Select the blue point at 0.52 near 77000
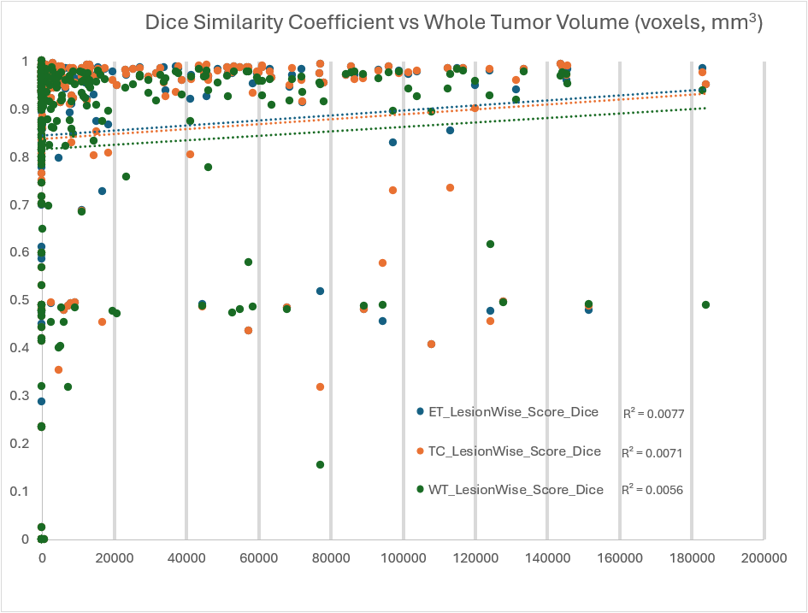 coord(320,291)
